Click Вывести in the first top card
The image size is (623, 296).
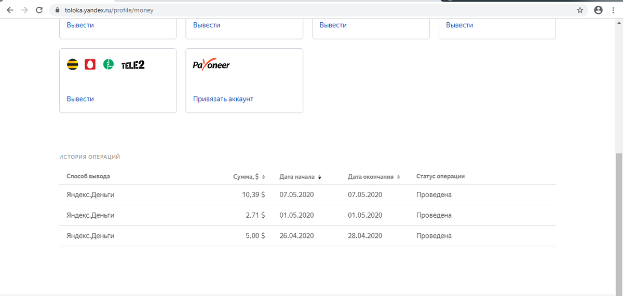(x=80, y=25)
